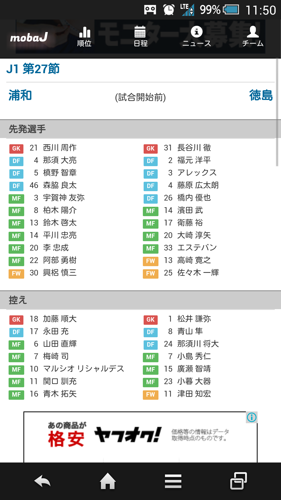Open the 浦和 team link
The image size is (281, 500).
point(20,95)
